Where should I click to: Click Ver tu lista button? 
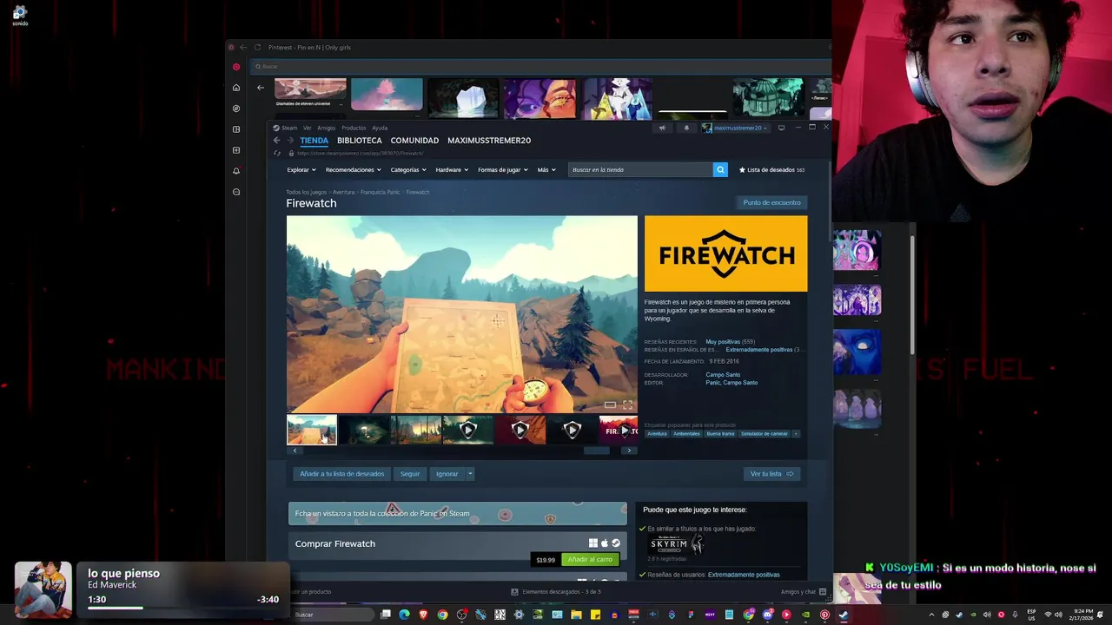pyautogui.click(x=771, y=474)
